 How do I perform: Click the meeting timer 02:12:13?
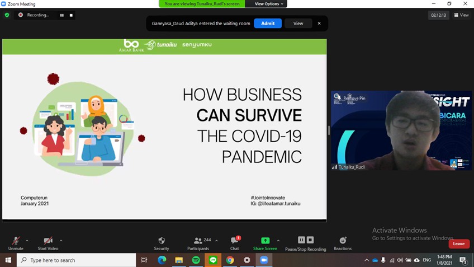438,15
